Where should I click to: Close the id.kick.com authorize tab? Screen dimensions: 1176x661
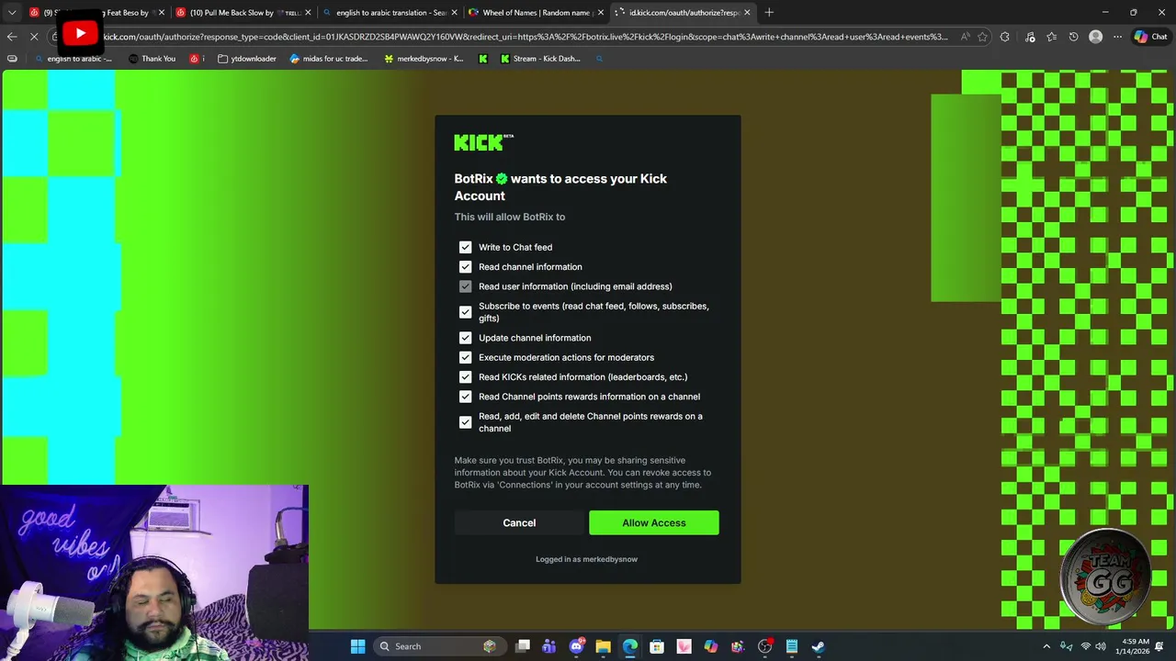point(747,13)
